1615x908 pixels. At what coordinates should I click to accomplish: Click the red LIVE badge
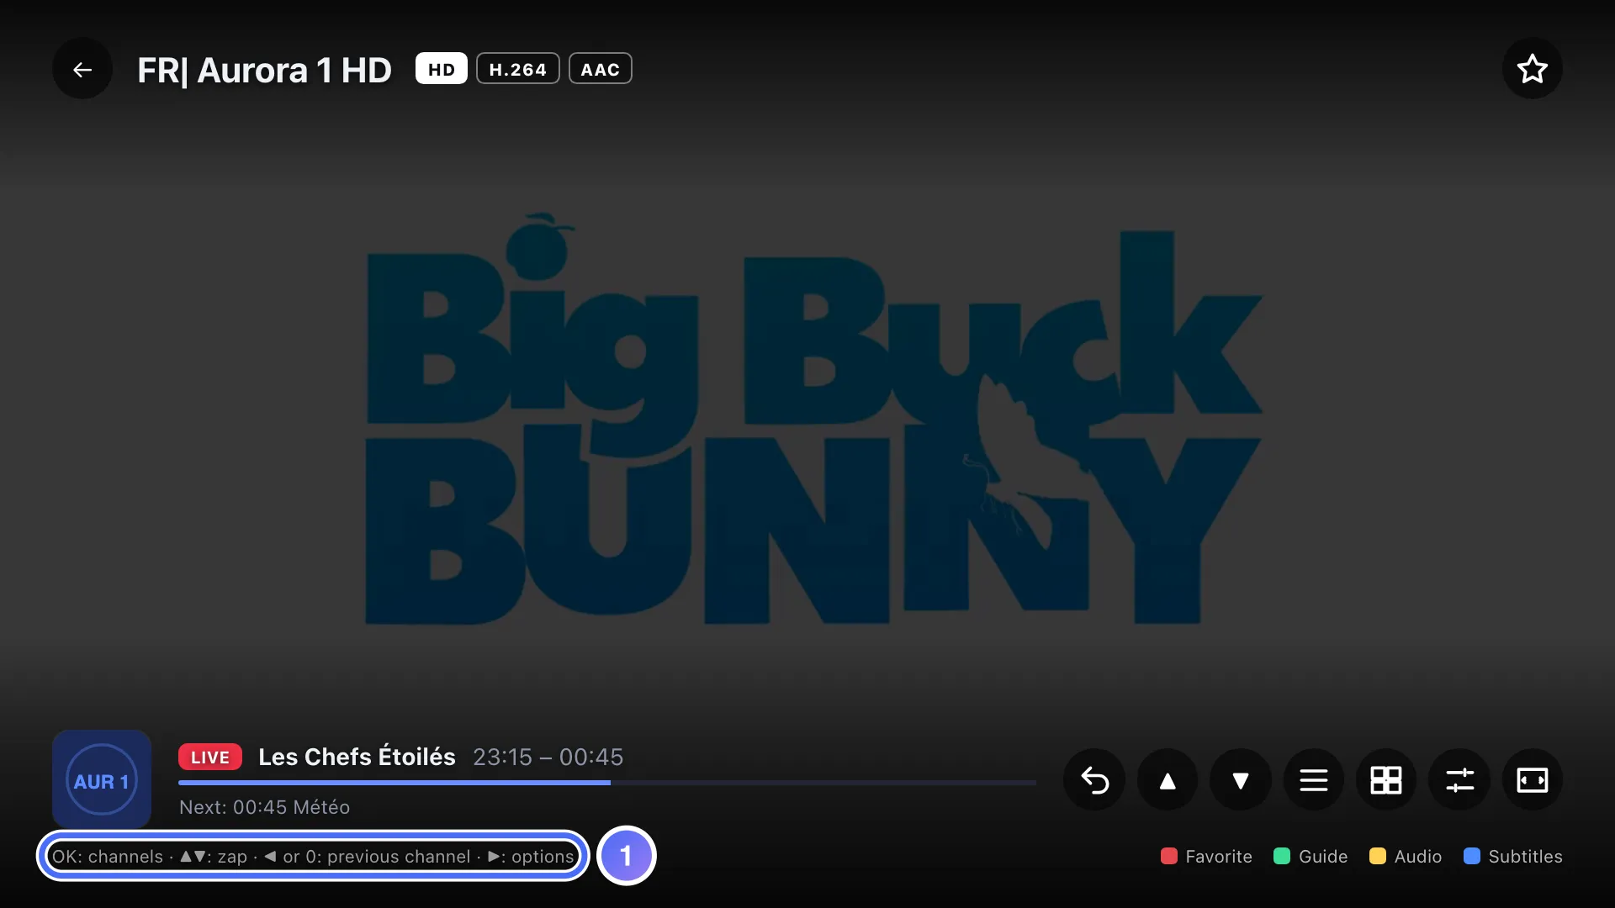pos(210,757)
